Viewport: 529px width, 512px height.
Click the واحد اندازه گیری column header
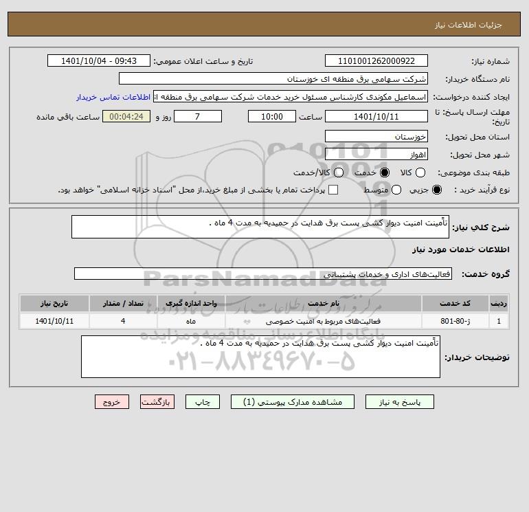coord(191,303)
